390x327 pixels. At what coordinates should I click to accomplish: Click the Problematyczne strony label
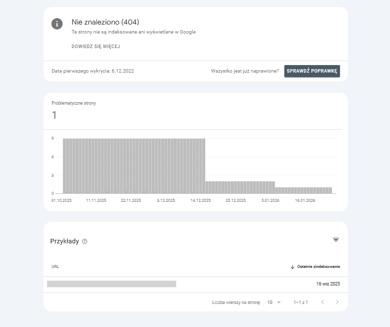(74, 103)
